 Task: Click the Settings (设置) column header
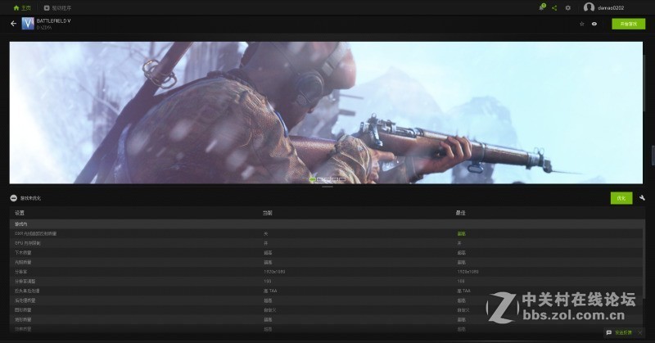point(20,213)
